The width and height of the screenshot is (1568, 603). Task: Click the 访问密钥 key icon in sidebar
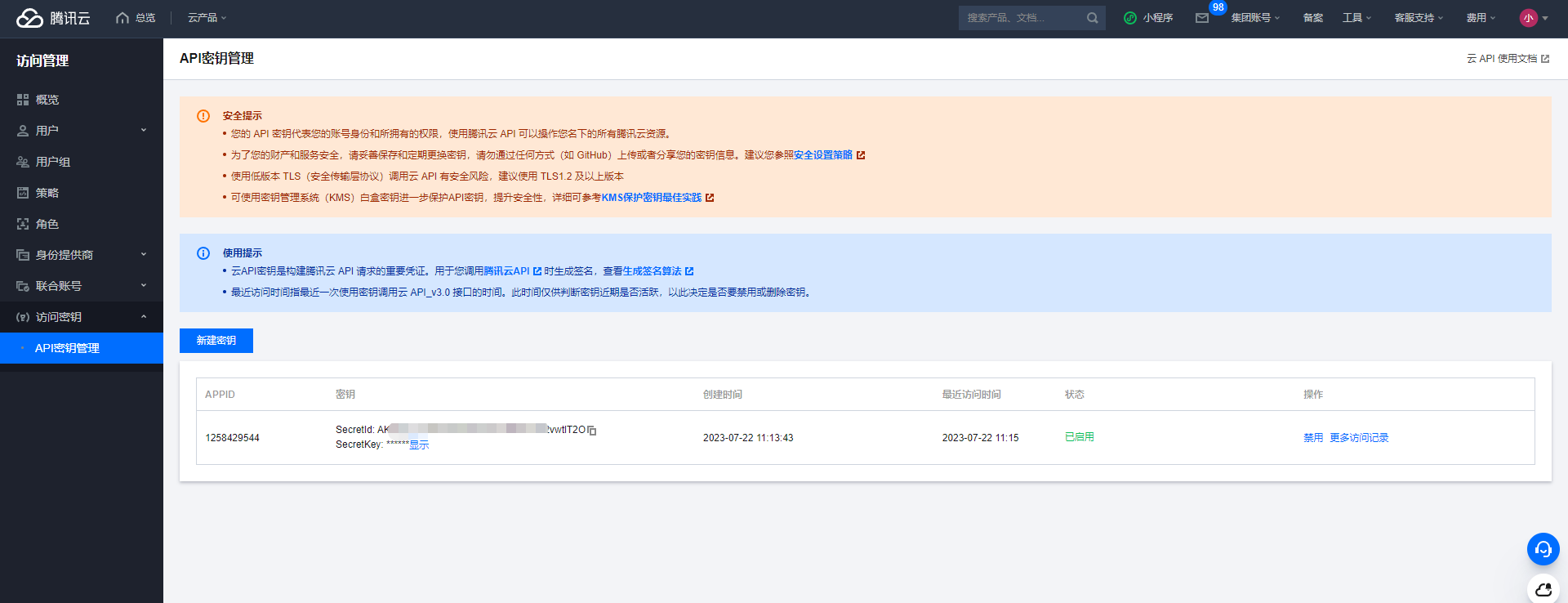(23, 317)
